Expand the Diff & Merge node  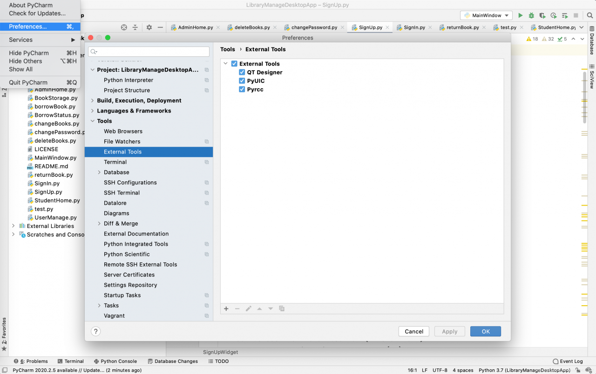pos(99,223)
